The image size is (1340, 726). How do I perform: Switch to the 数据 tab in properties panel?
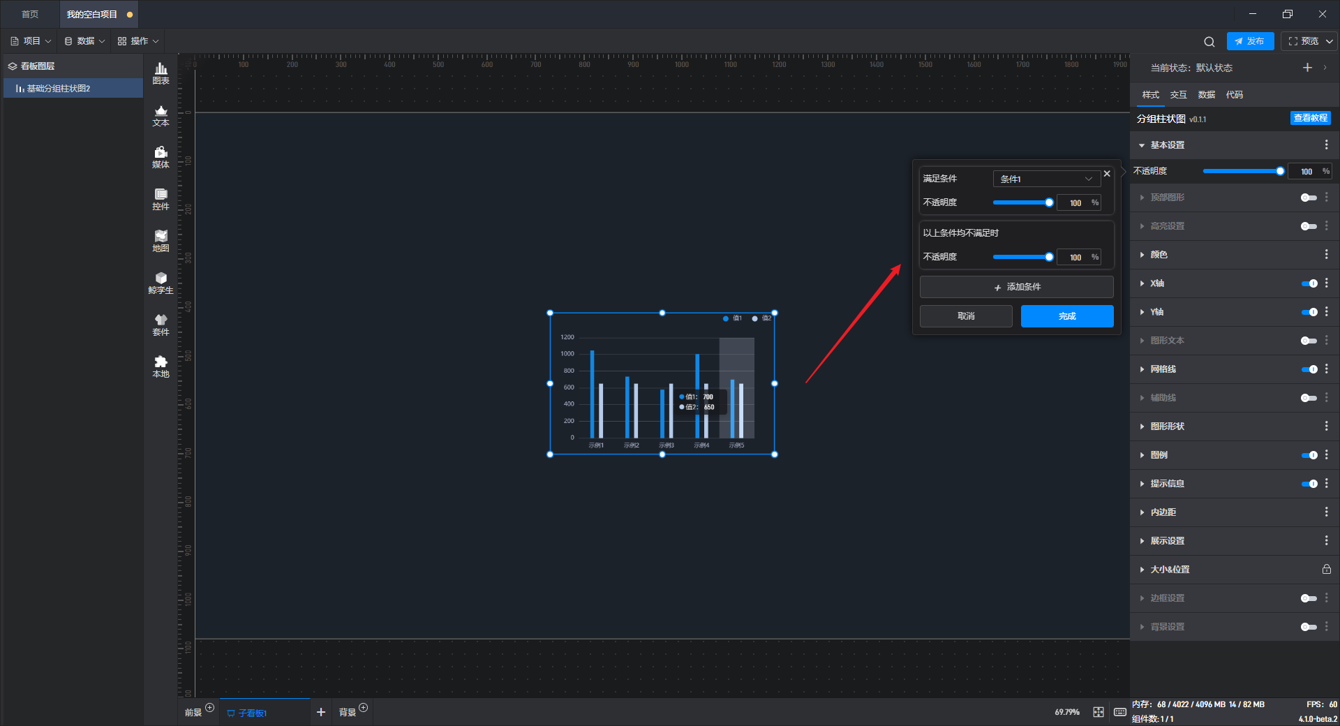click(x=1206, y=95)
